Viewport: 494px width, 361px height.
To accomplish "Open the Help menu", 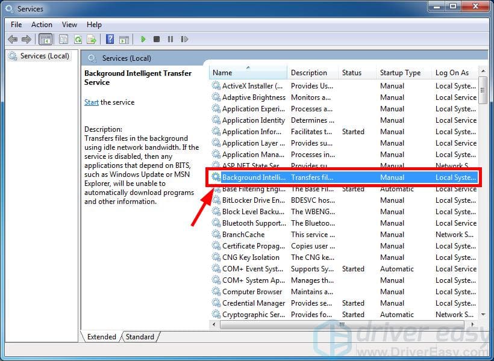I will 94,25.
